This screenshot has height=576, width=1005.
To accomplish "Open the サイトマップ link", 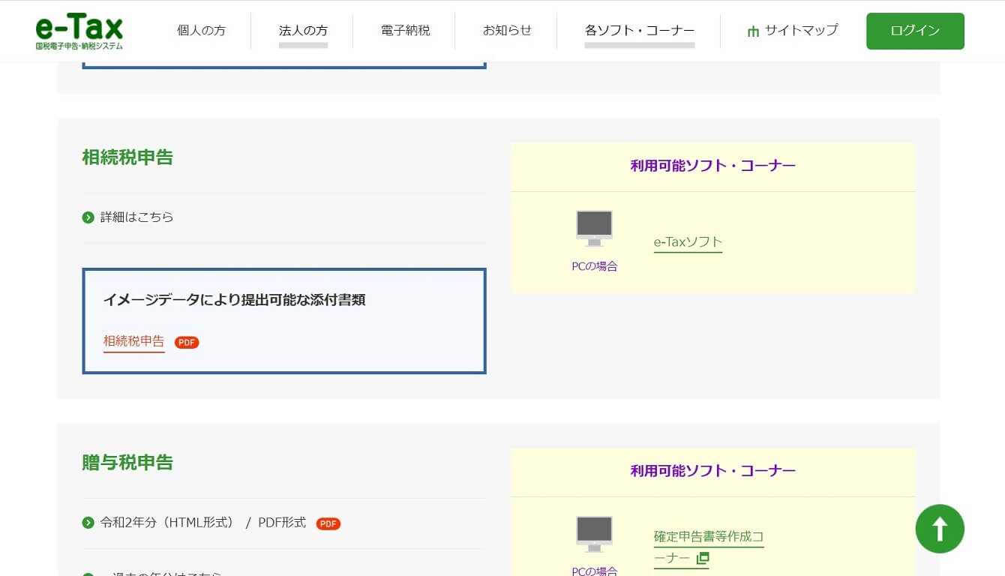I will point(801,31).
